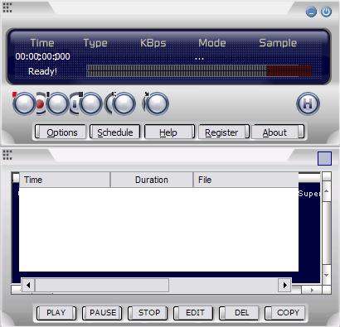The height and width of the screenshot is (327, 340).
Task: Click the round knob beside the red dot
Action: (x=57, y=103)
